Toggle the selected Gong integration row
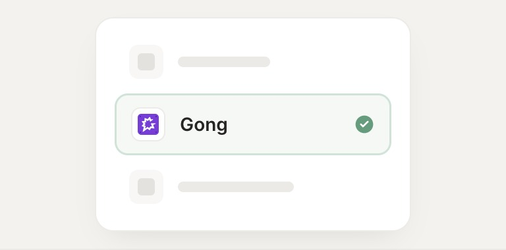This screenshot has height=250, width=506. 253,124
